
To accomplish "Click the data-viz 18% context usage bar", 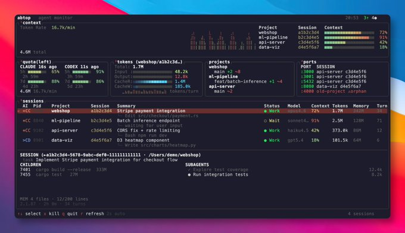I will [x=349, y=48].
